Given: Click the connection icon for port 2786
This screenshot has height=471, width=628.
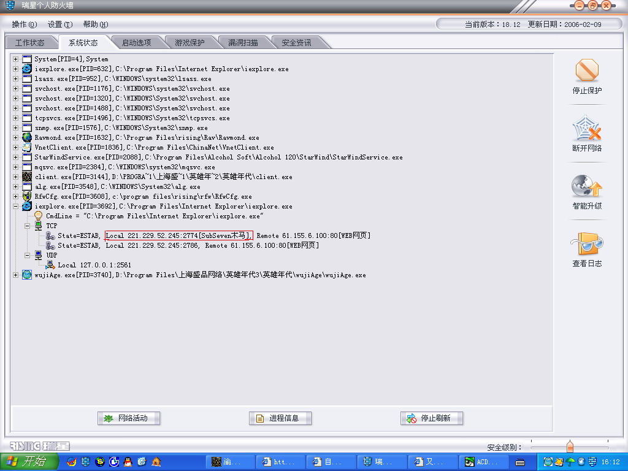Looking at the screenshot, I should click(50, 245).
